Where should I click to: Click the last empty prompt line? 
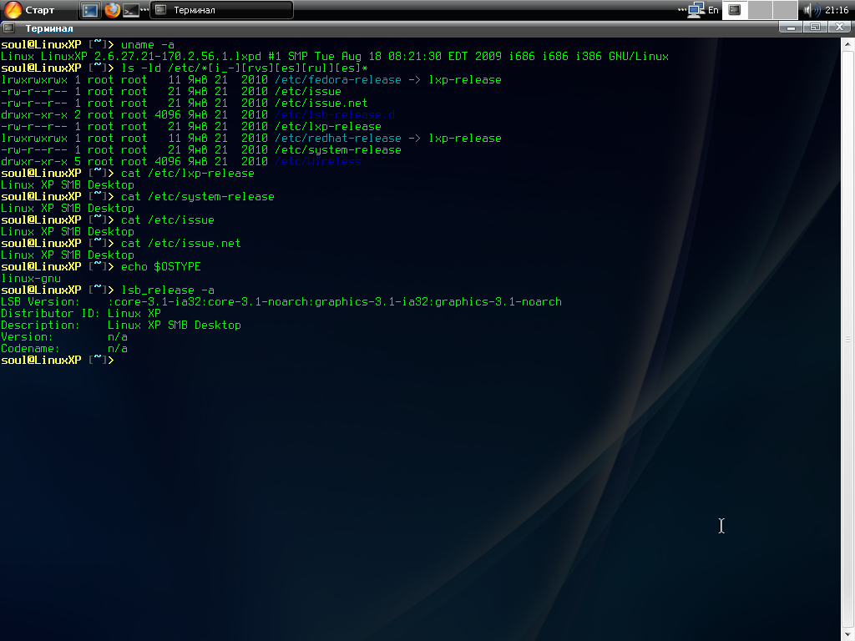(x=58, y=361)
